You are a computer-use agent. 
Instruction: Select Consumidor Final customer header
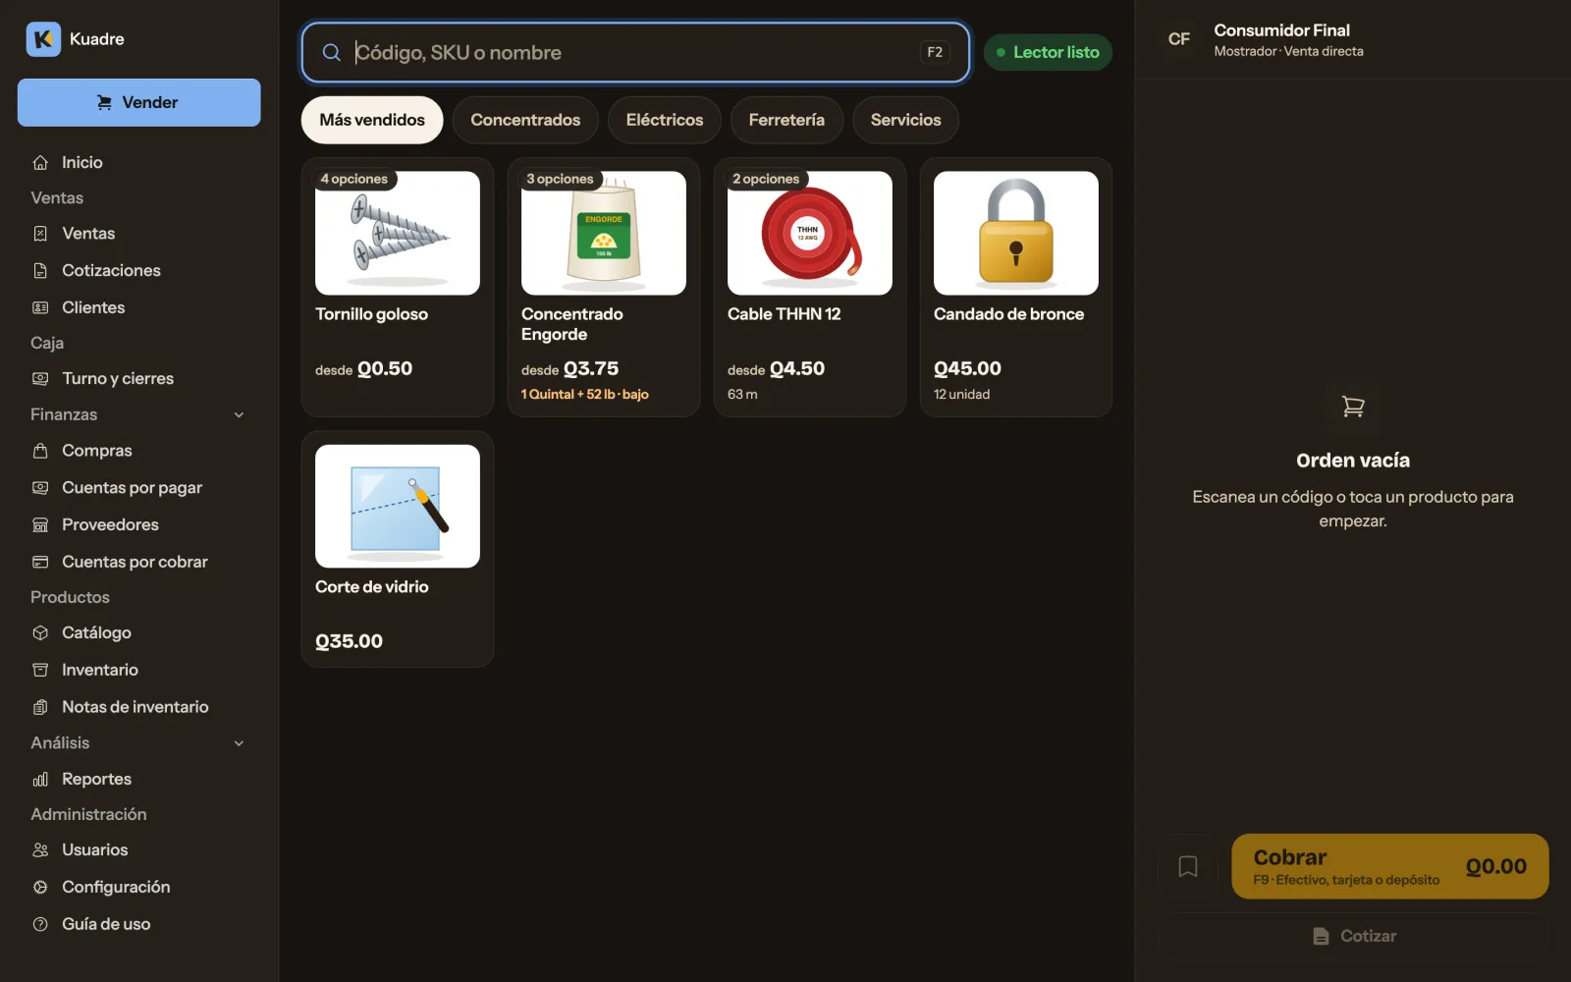(x=1353, y=39)
